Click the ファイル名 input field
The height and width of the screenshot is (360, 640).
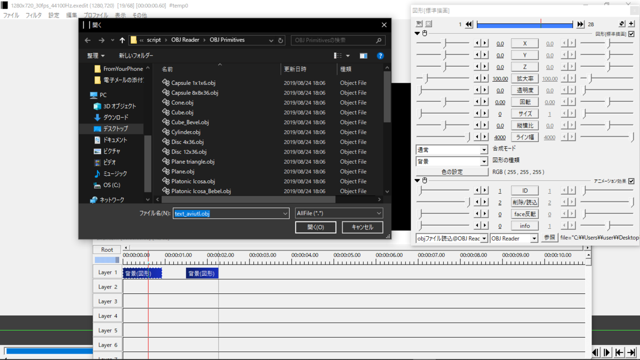click(231, 213)
